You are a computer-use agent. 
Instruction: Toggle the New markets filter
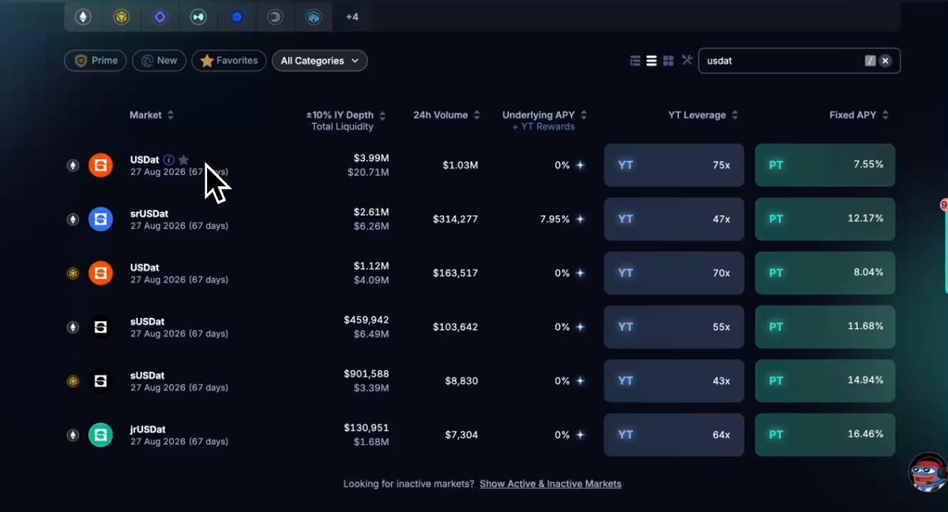coord(159,61)
